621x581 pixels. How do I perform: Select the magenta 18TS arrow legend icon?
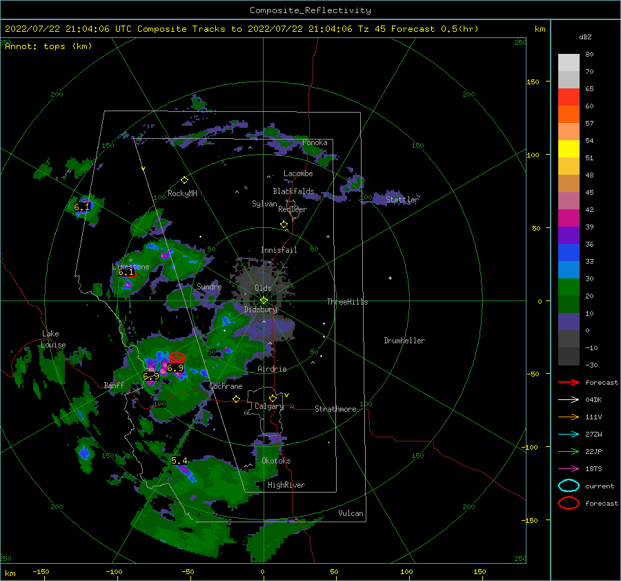pos(569,469)
